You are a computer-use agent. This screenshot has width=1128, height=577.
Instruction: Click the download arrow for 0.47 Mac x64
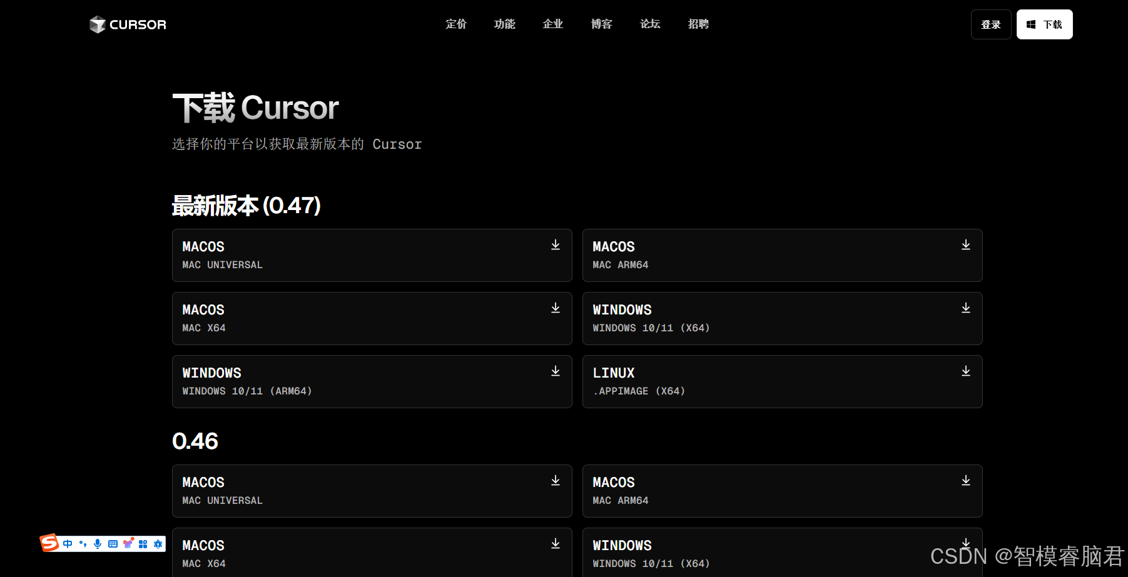pyautogui.click(x=556, y=308)
